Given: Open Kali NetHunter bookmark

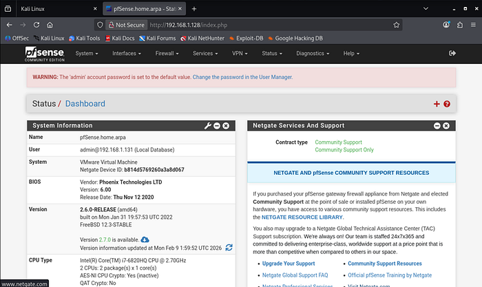Looking at the screenshot, I should pos(202,38).
